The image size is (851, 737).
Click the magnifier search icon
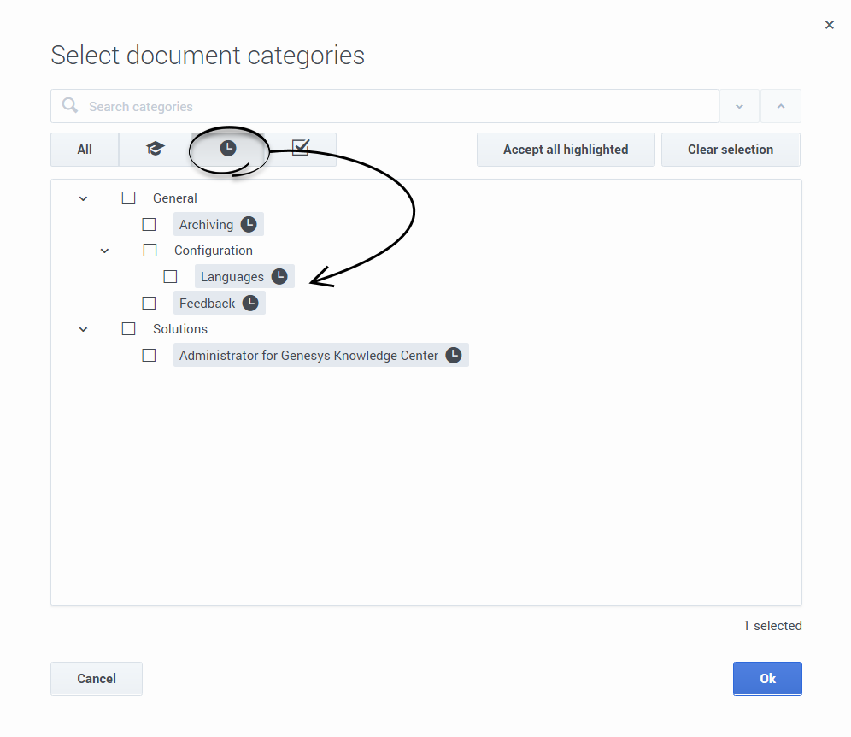click(x=70, y=106)
